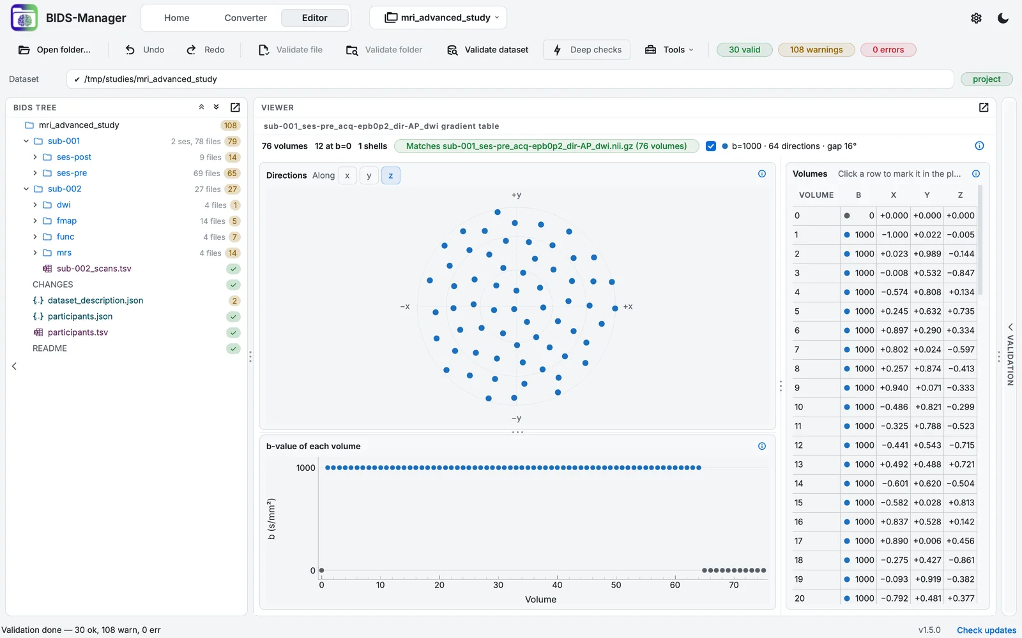This screenshot has height=638, width=1022.
Task: Select volume 5 row in table
Action: (x=885, y=311)
